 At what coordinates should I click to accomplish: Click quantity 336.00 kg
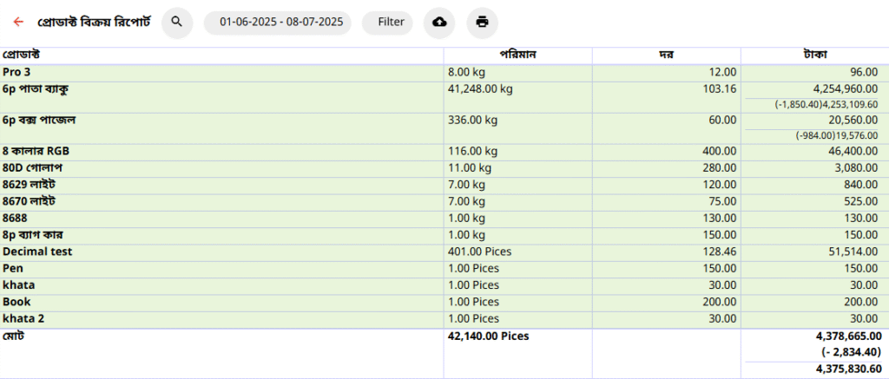472,120
